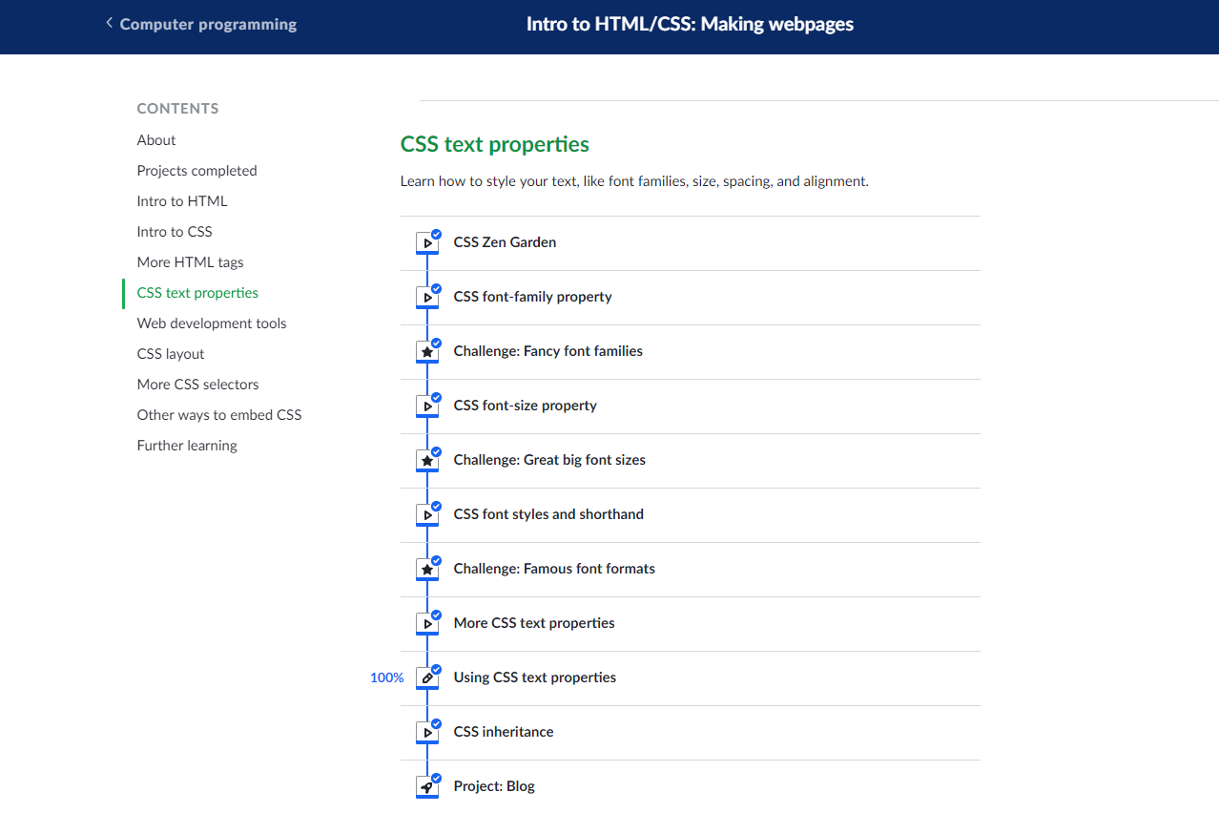Open CSS inheritance lesson
Image resolution: width=1219 pixels, height=813 pixels.
(x=504, y=732)
